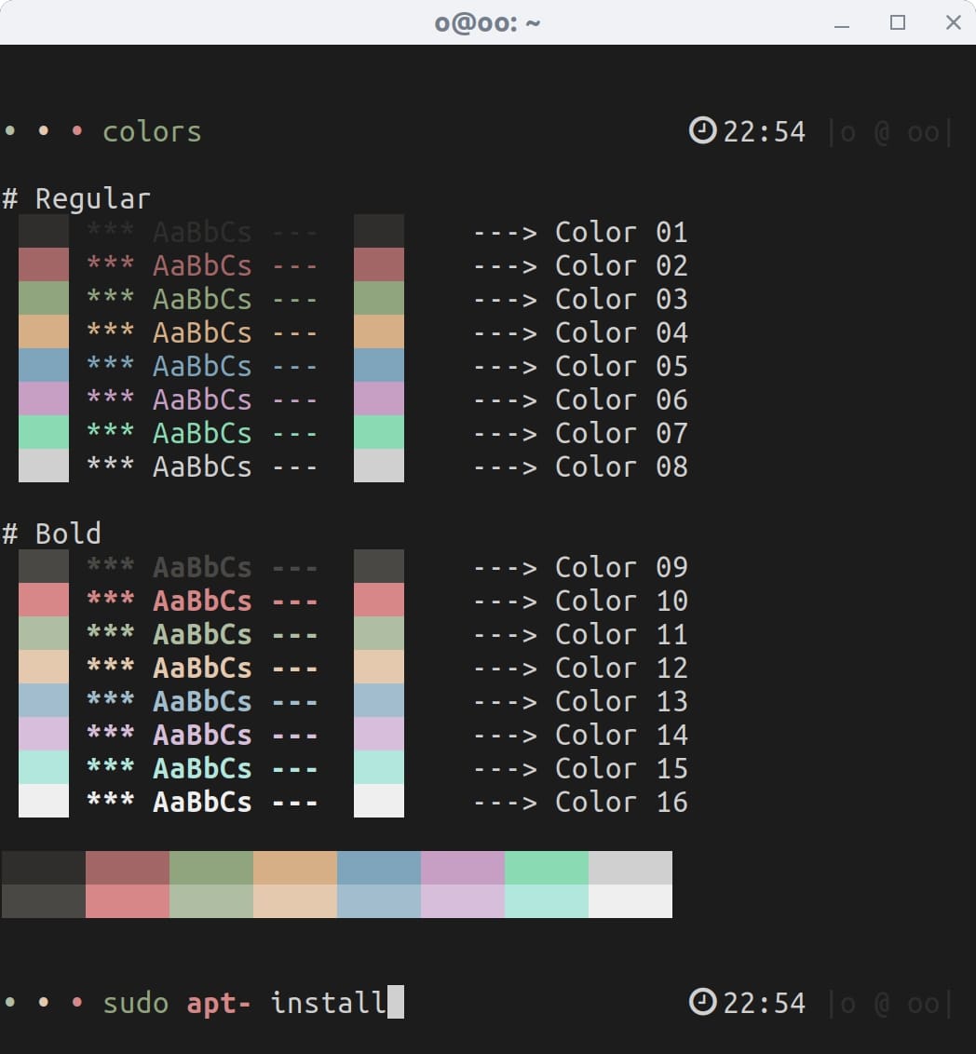This screenshot has height=1054, width=976.
Task: Click the white right swatch for Color 16
Action: click(379, 801)
